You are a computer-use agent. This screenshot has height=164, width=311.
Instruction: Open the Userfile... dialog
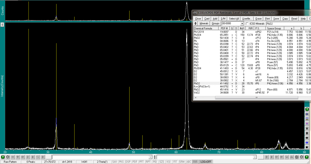point(246,19)
